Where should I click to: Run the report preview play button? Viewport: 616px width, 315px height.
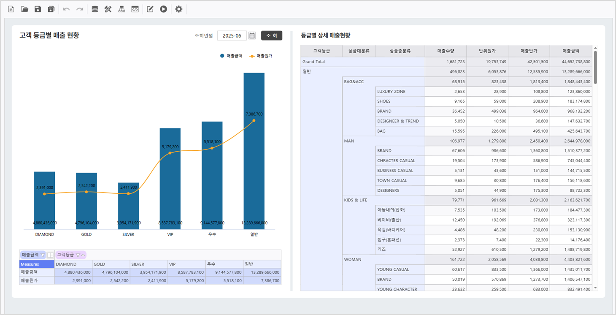click(163, 9)
